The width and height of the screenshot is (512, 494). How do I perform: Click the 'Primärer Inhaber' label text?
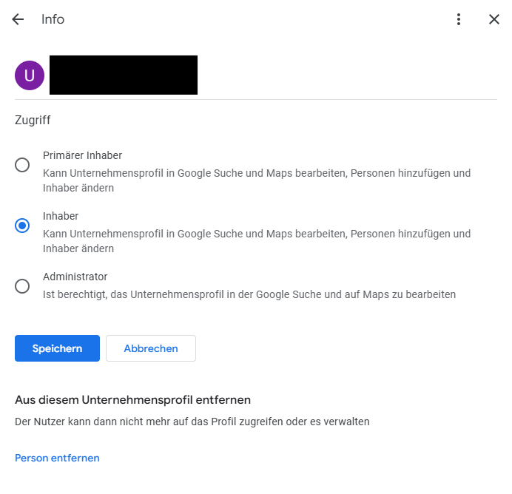(x=82, y=155)
